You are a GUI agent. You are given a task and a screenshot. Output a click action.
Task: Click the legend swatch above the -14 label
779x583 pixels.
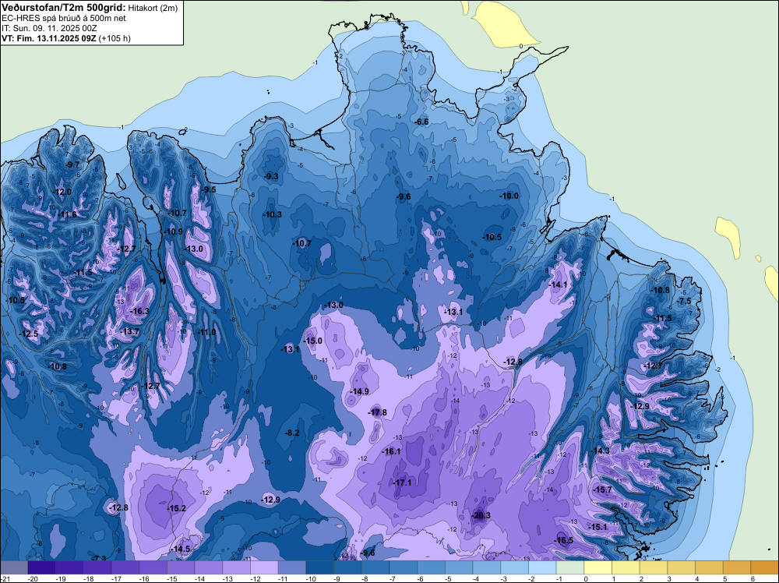pyautogui.click(x=209, y=567)
